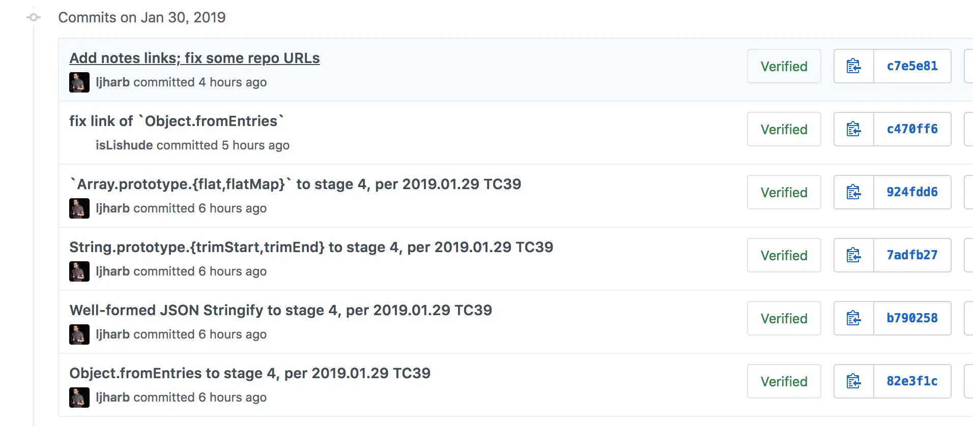Open the 'fix link of Object.fromEntries' commit
This screenshot has width=973, height=427.
tap(176, 121)
